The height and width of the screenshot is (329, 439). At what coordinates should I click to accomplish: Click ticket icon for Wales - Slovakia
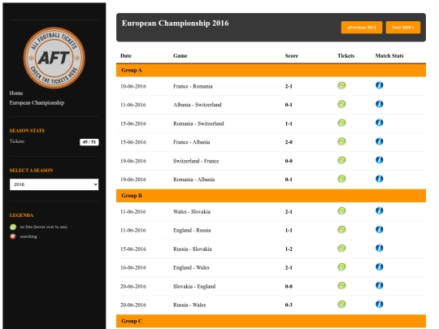pyautogui.click(x=341, y=211)
